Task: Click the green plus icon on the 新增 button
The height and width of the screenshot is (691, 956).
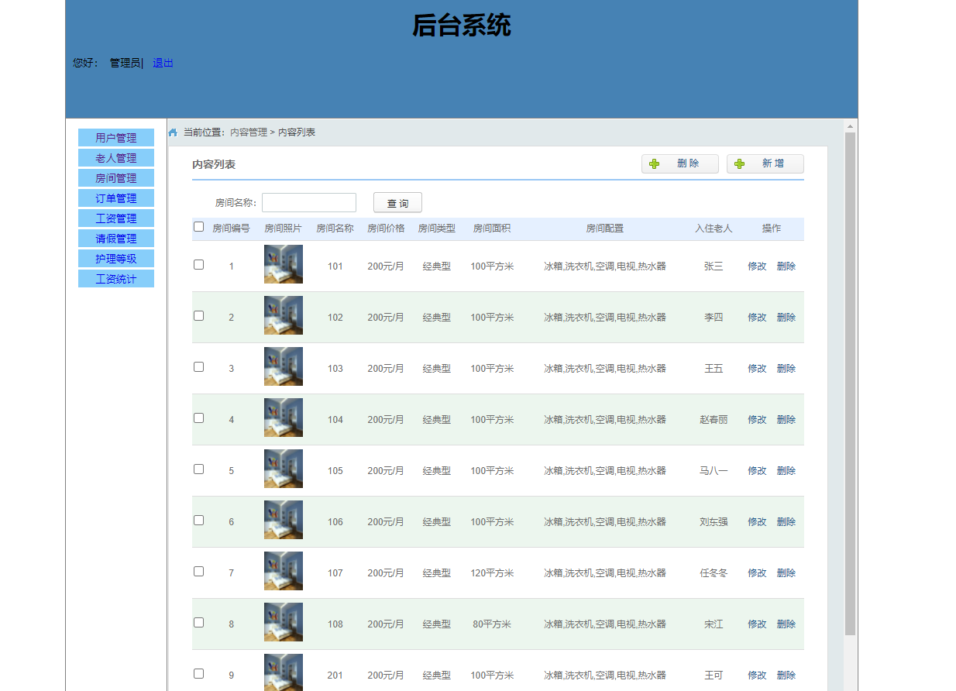Action: [x=739, y=163]
